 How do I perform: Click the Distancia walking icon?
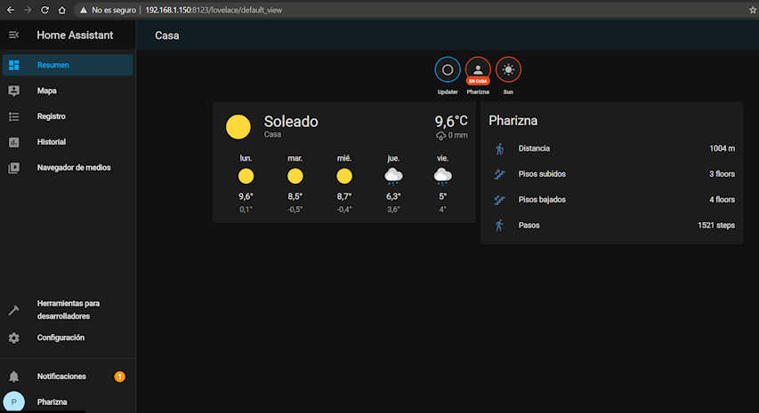pos(499,149)
